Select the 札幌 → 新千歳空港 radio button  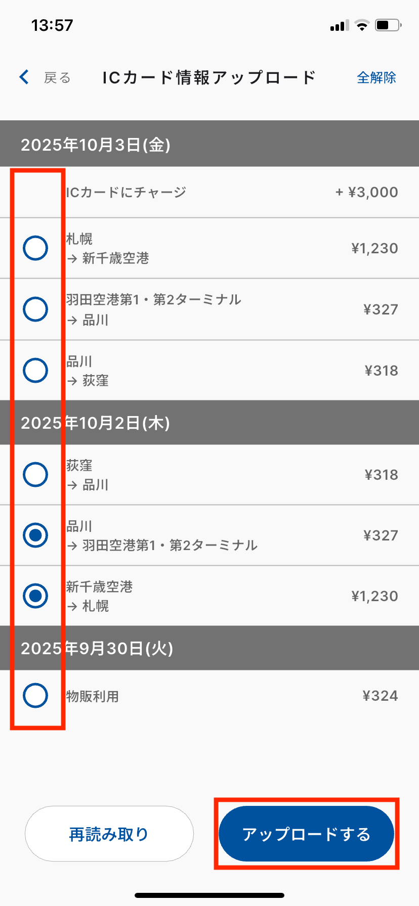point(35,248)
